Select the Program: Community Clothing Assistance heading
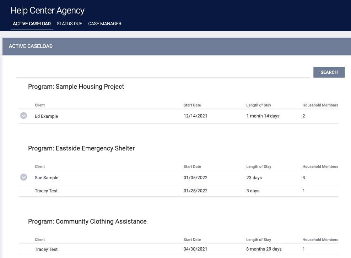This screenshot has height=258, width=351. (x=87, y=221)
